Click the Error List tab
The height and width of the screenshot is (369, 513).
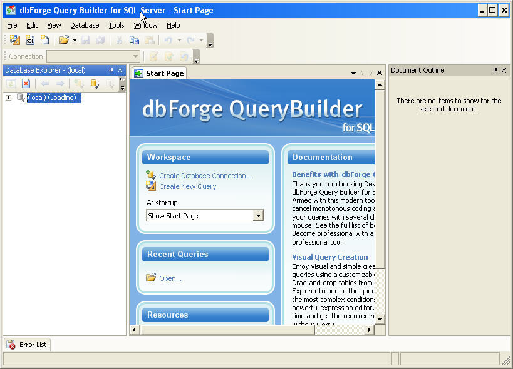click(x=27, y=345)
